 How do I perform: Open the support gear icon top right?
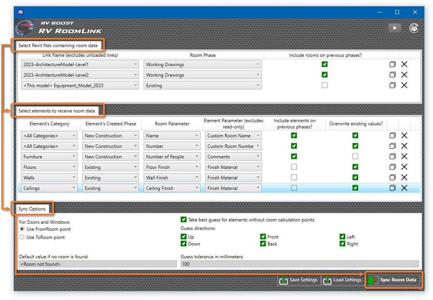[414, 28]
